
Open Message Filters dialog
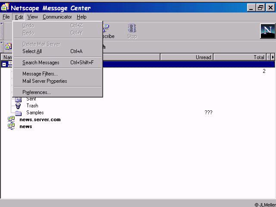pyautogui.click(x=57, y=74)
